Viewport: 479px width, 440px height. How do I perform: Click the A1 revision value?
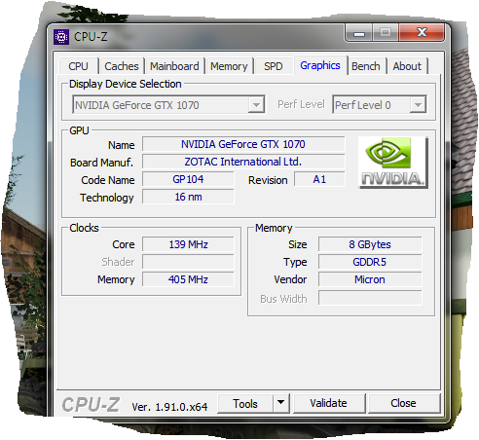[319, 179]
